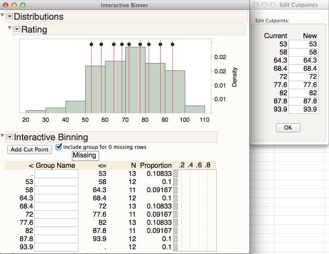Grab the cut point handle at 58
The height and width of the screenshot is (254, 329).
click(101, 44)
